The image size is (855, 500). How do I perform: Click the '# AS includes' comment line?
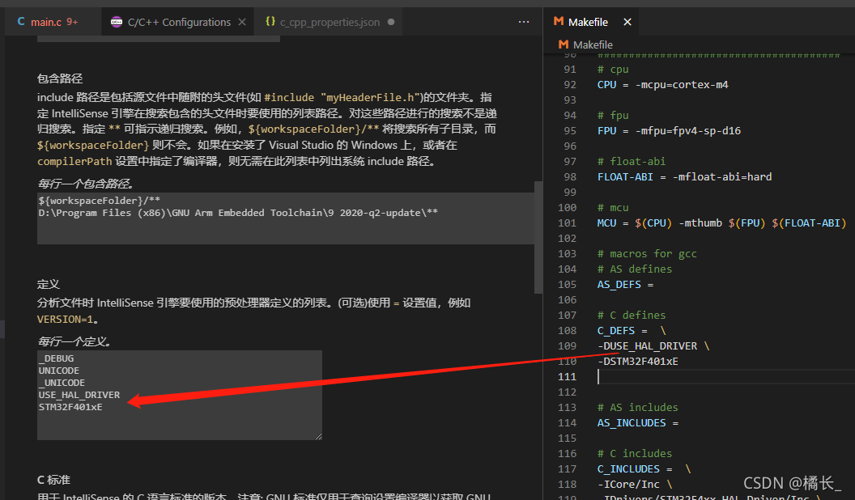[637, 408]
